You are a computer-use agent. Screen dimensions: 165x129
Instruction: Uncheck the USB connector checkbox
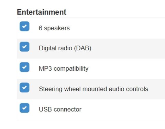point(24,108)
